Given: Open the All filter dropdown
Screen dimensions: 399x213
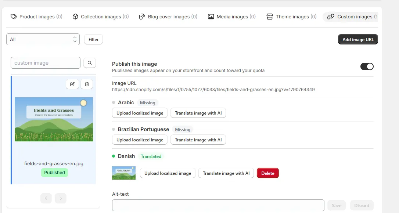Looking at the screenshot, I should tap(43, 39).
